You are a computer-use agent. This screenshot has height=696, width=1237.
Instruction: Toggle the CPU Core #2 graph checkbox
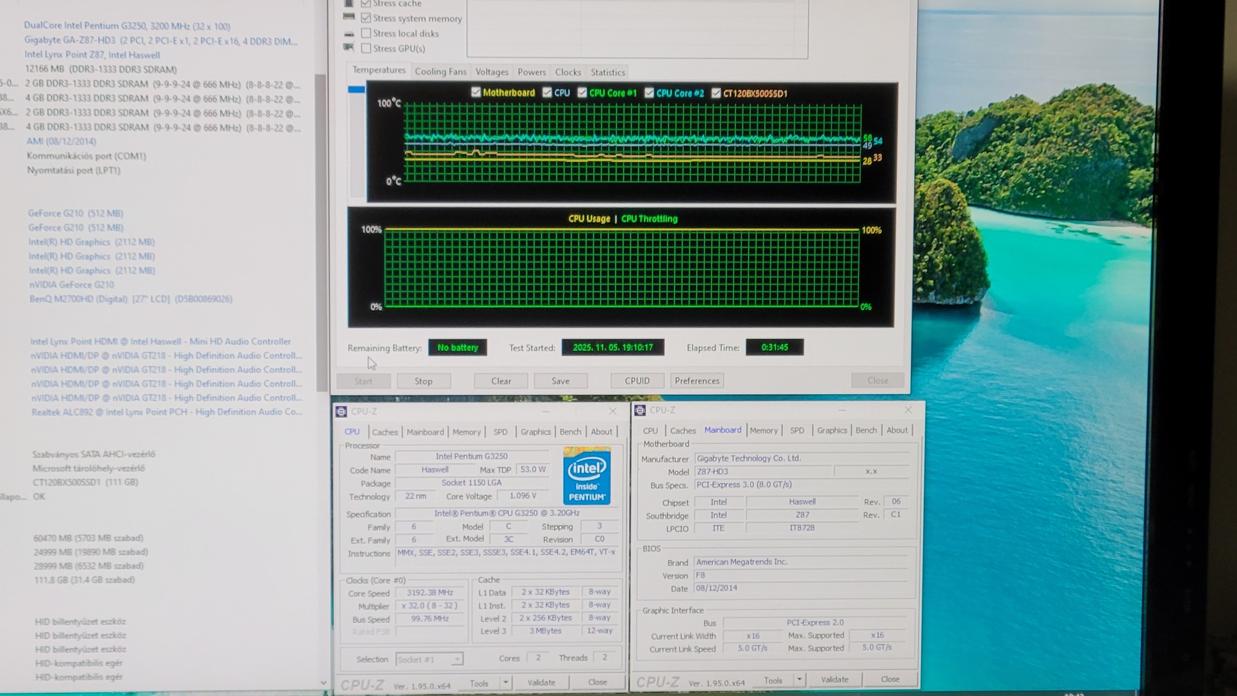(x=649, y=93)
